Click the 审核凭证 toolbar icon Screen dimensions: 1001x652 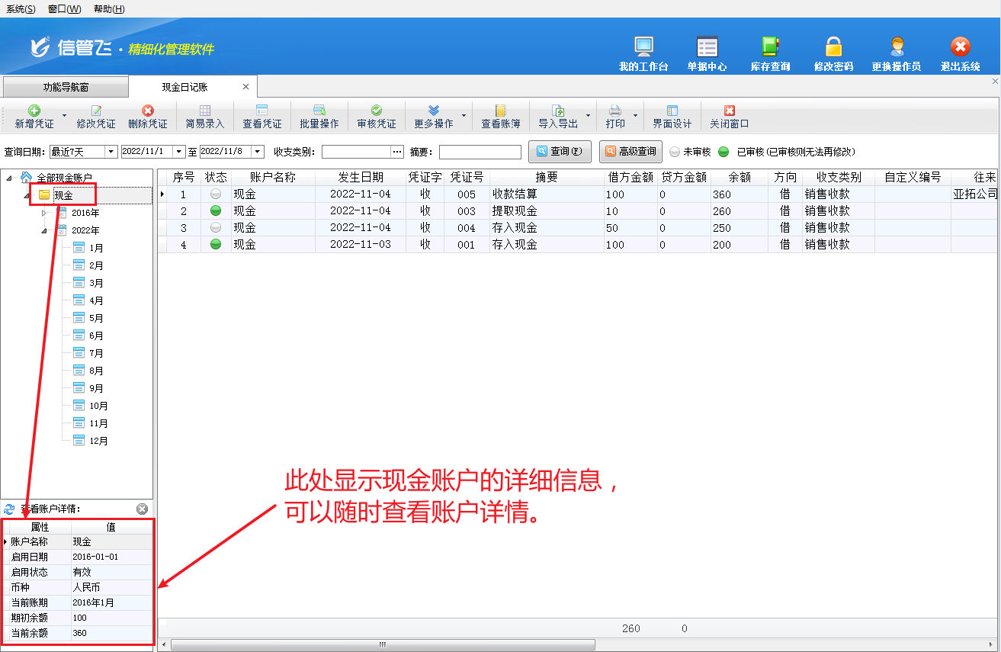coord(377,111)
